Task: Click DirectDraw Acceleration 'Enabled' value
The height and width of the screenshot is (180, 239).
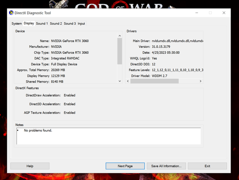Action: pyautogui.click(x=69, y=95)
